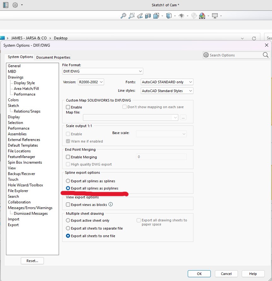Click the magnifier icon in Search Options
The height and width of the screenshot is (281, 272).
(266, 55)
